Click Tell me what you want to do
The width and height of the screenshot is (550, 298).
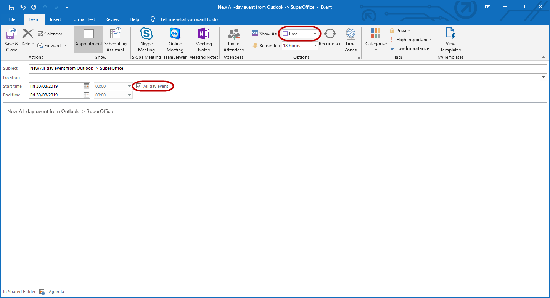point(189,19)
